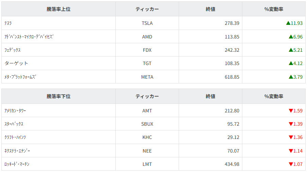Click the top table's ティッカー header
307x172 pixels.
coord(147,9)
